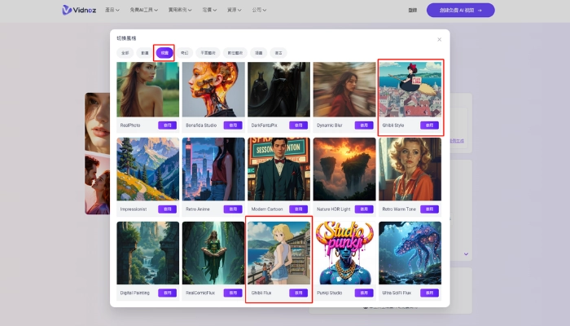
Task: Open the Retro Anime style thumbnail
Action: (213, 170)
